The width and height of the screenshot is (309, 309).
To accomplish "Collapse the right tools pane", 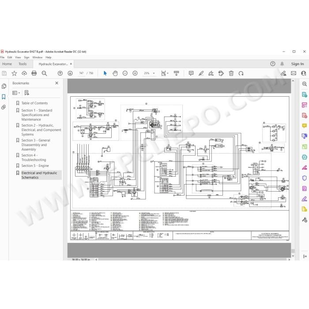I will tap(305, 256).
